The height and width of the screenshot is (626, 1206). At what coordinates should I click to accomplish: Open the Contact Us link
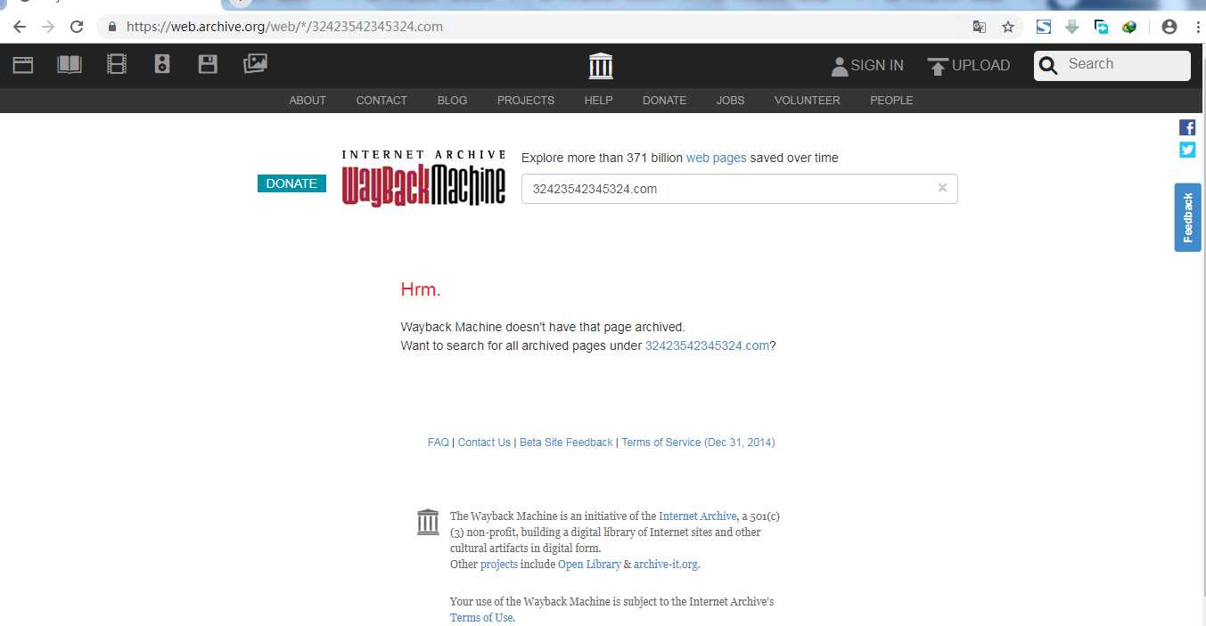pyautogui.click(x=484, y=443)
